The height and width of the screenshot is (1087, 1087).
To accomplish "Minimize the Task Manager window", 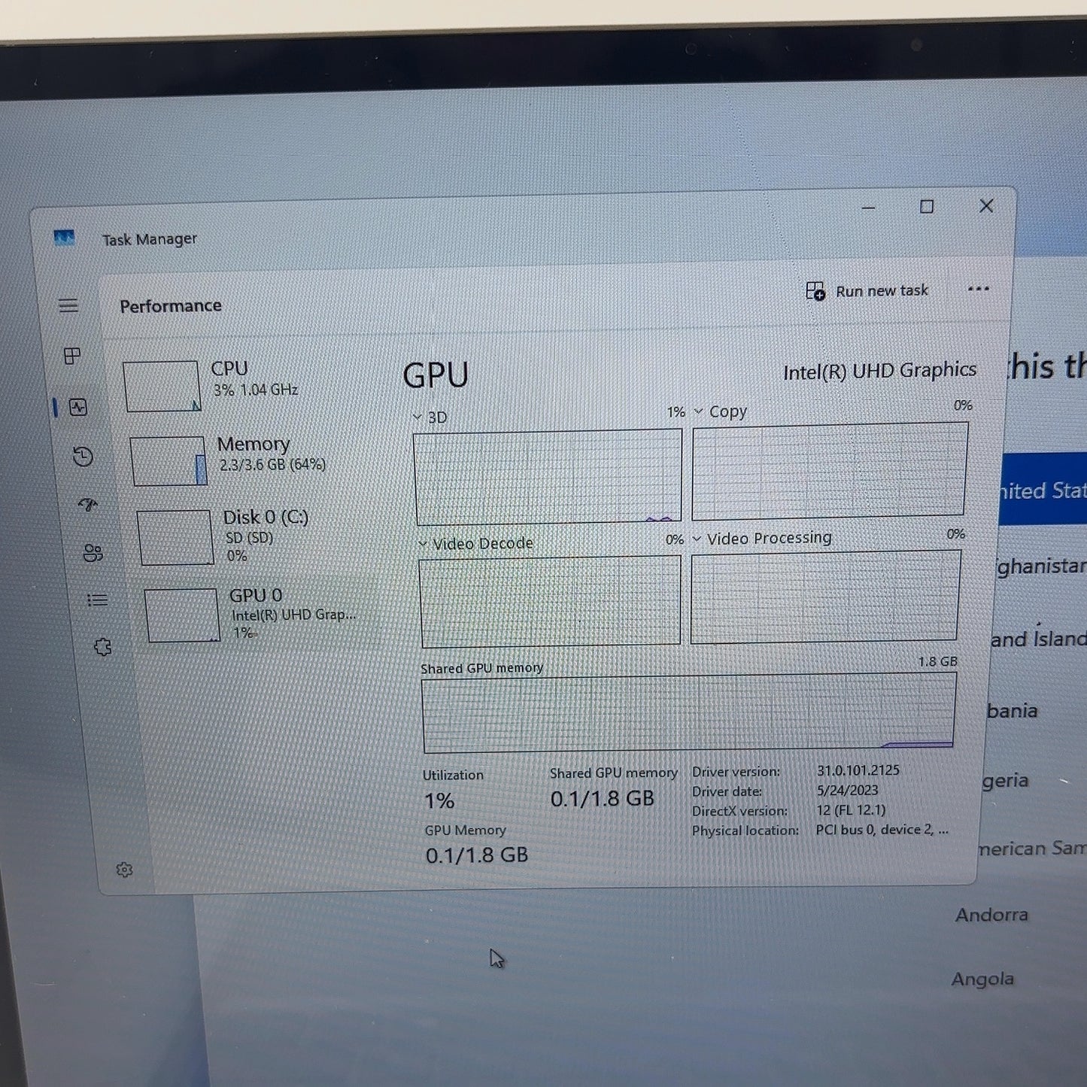I will [x=868, y=208].
